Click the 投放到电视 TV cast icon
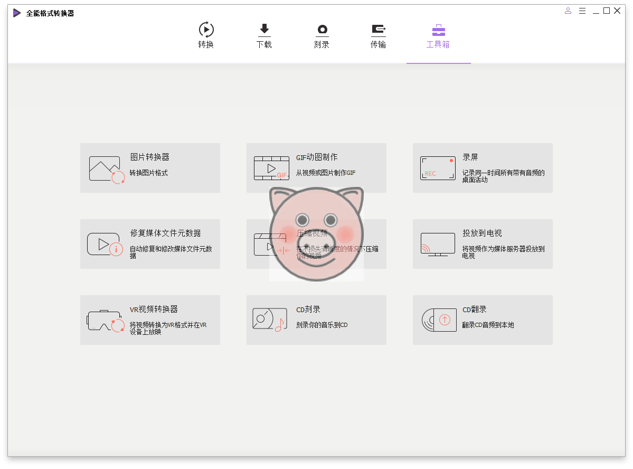The width and height of the screenshot is (633, 469). [438, 245]
